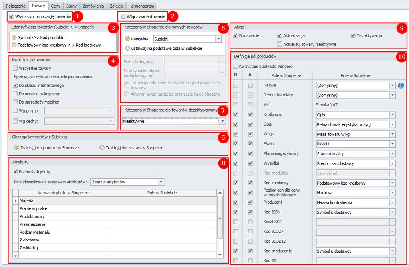This screenshot has width=409, height=267.
Task: Enable Do serwisu aukcyjnego checkbox
Action: coord(15,94)
